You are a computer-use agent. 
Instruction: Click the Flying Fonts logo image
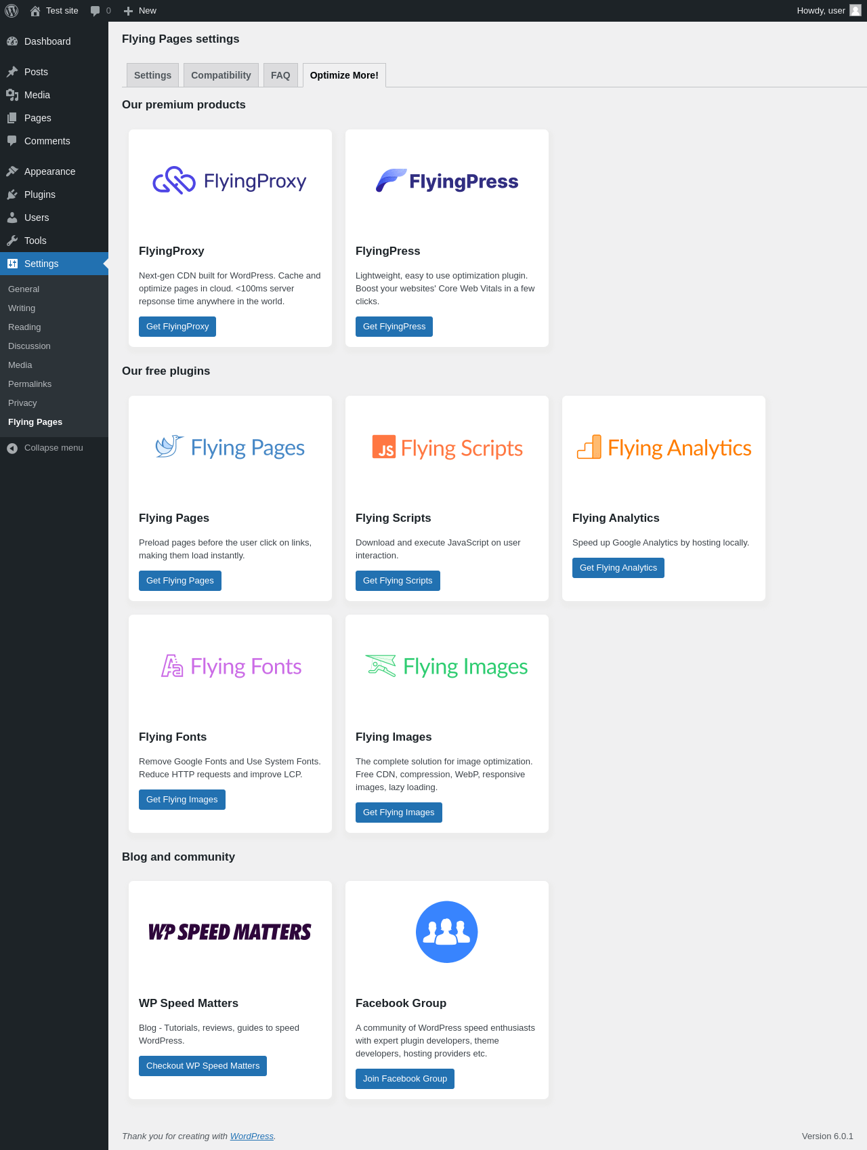click(231, 666)
